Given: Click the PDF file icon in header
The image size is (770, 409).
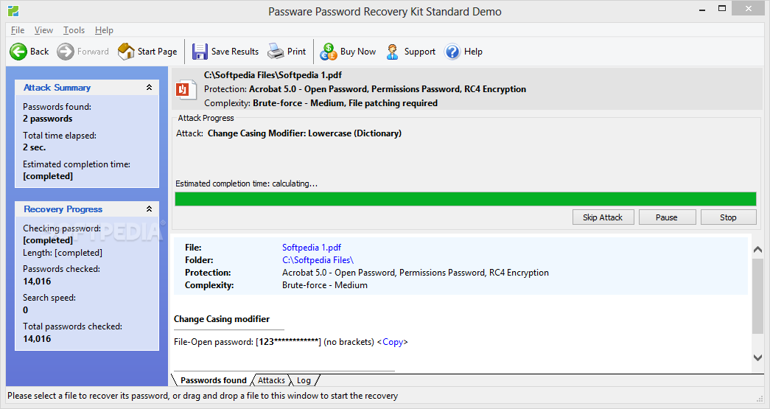Looking at the screenshot, I should pyautogui.click(x=186, y=89).
